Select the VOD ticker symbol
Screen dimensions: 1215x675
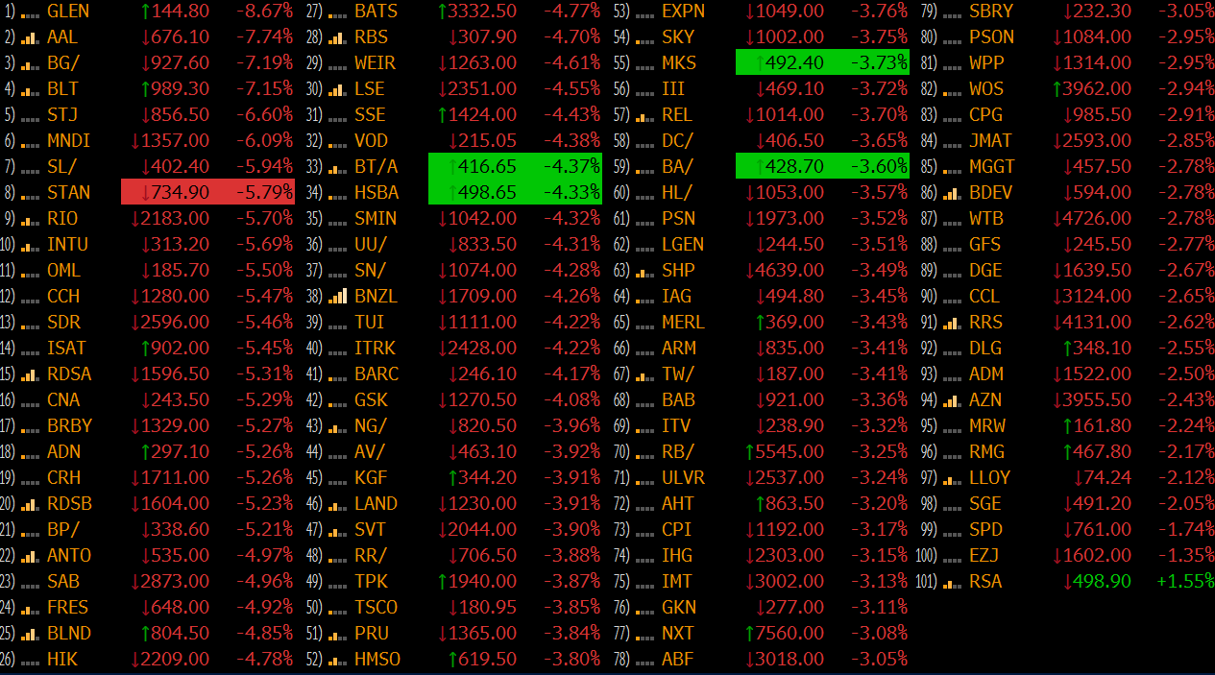pos(372,140)
